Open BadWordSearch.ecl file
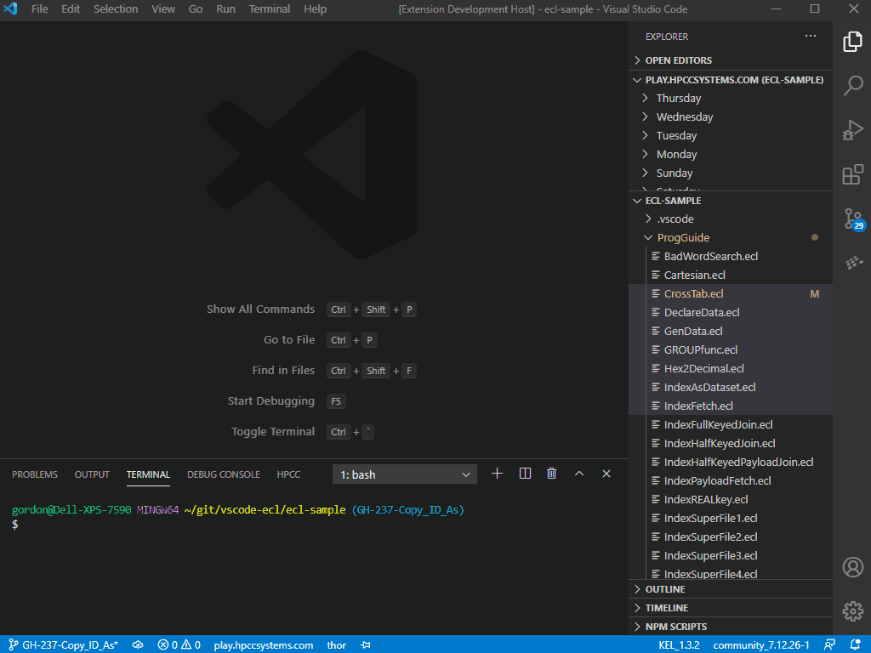871x653 pixels. (x=731, y=257)
